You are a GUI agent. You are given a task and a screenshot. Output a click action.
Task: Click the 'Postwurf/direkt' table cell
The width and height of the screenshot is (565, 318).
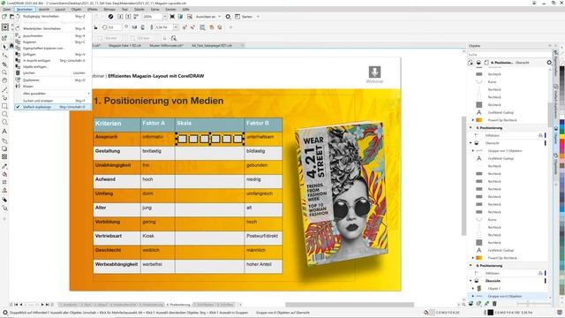(x=263, y=238)
